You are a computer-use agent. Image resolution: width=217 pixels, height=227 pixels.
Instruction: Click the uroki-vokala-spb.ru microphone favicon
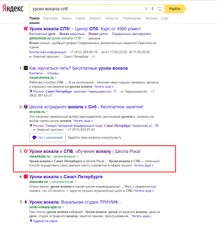26,202
